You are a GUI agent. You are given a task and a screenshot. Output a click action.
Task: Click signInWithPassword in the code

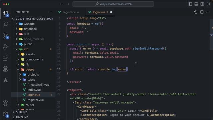coord(148,49)
